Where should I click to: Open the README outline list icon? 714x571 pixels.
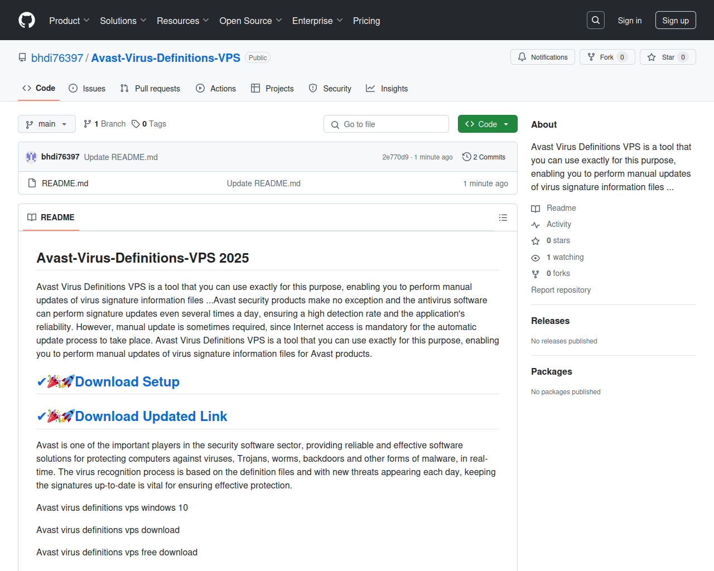pyautogui.click(x=503, y=217)
